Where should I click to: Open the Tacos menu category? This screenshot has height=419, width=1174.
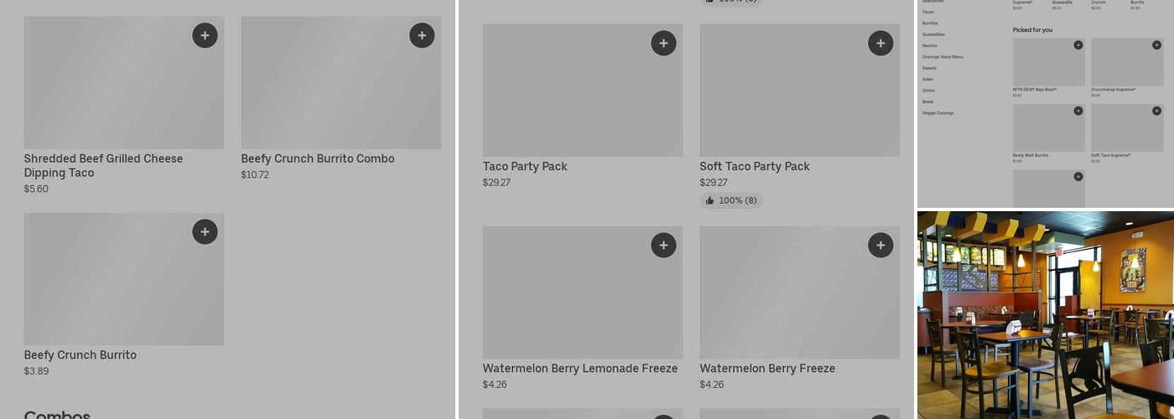click(928, 13)
